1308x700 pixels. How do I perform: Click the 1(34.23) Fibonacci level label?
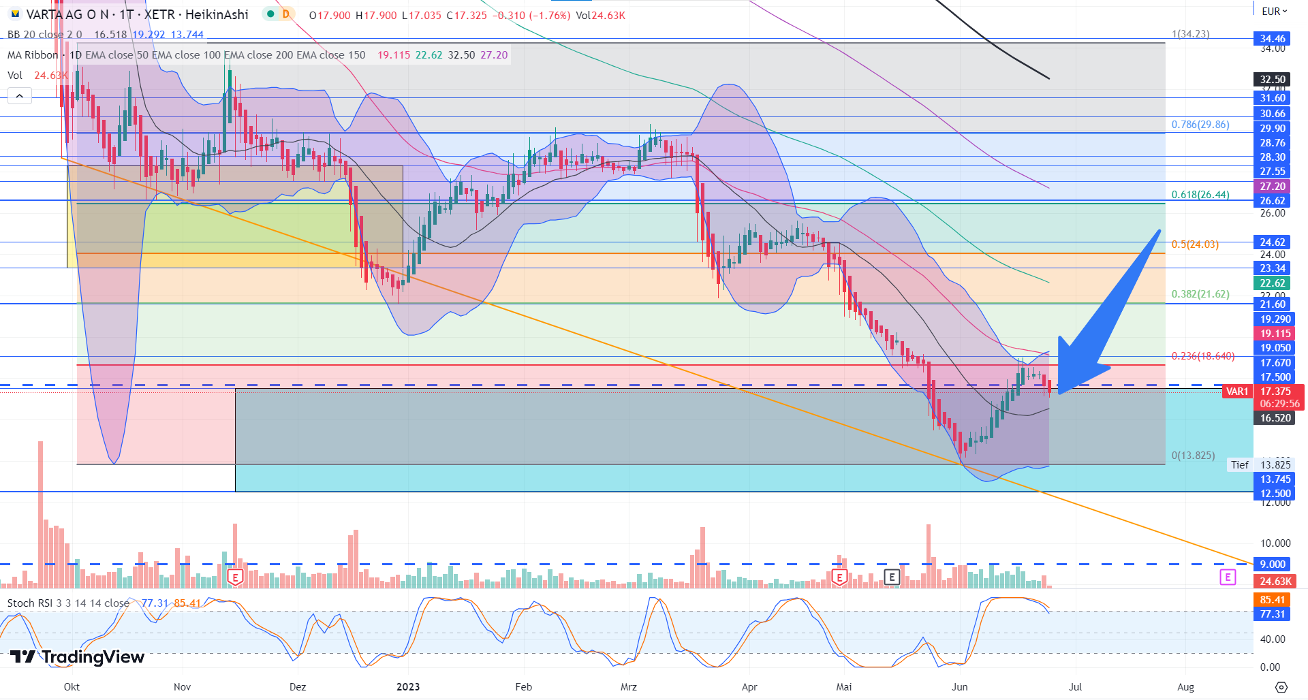(1191, 34)
